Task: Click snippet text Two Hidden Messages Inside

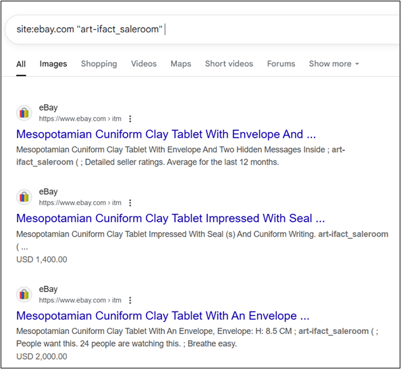Action: [x=272, y=150]
